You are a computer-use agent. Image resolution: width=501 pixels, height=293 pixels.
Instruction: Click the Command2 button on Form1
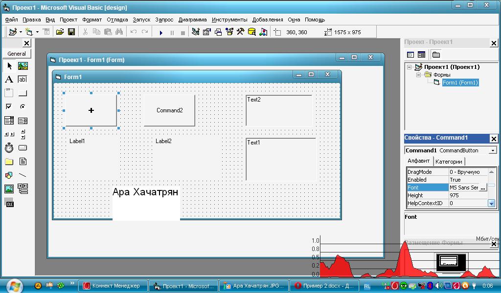pos(169,110)
